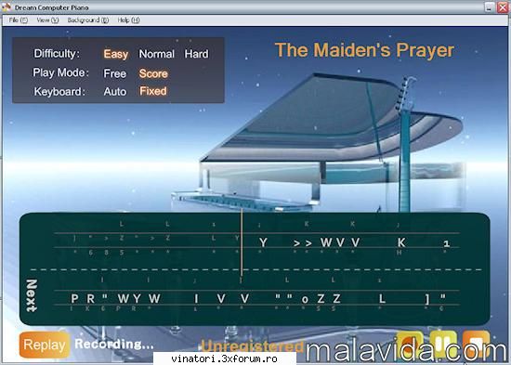Click the P note on lower staff
Viewport: 511px width, 365px height.
click(74, 298)
